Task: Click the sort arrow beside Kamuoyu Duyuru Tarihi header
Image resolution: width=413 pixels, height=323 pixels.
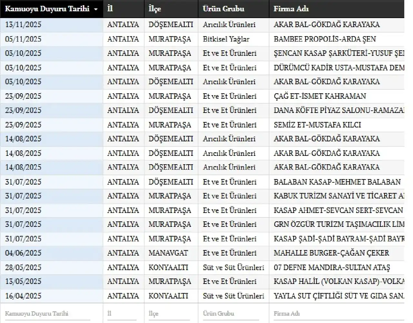Action: point(96,9)
